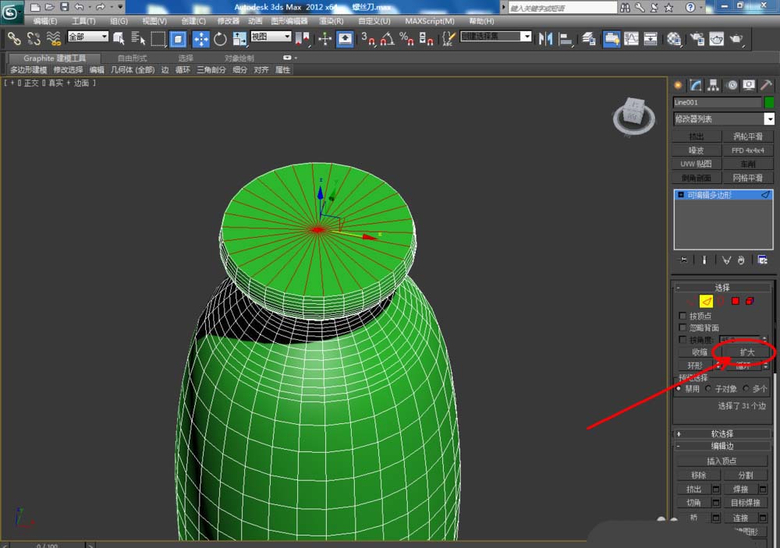Click the Line001 object name field

coord(717,102)
